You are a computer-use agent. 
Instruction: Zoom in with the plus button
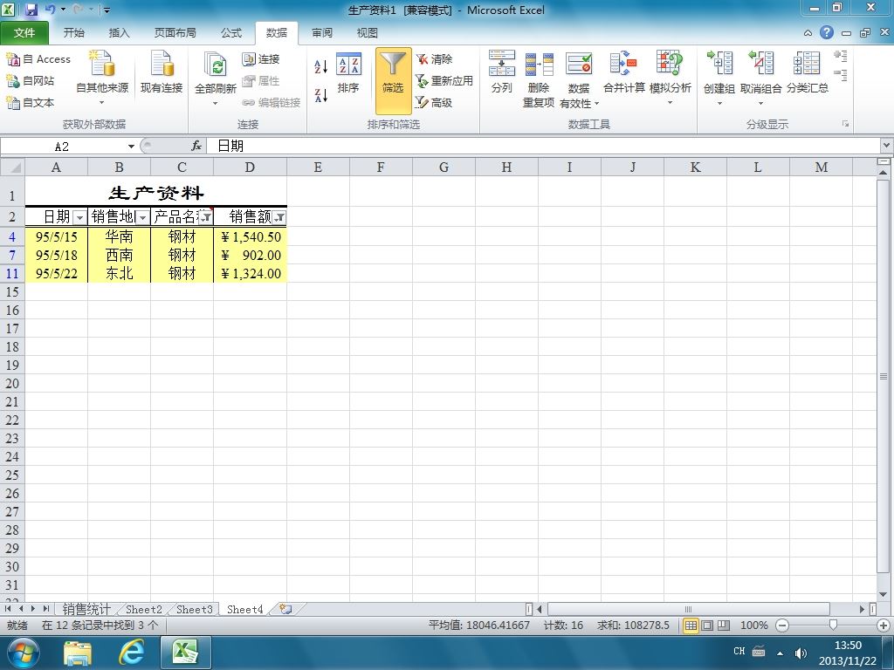click(x=884, y=626)
